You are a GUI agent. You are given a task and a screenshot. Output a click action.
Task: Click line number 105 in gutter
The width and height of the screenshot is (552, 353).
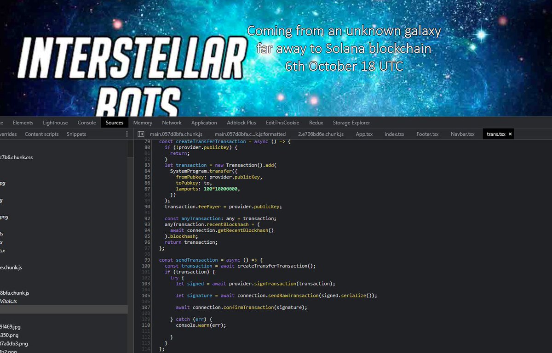click(146, 296)
